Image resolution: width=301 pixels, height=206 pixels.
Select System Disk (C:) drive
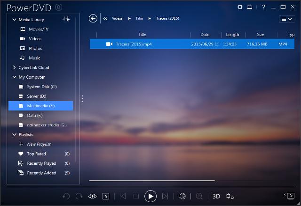(41, 87)
